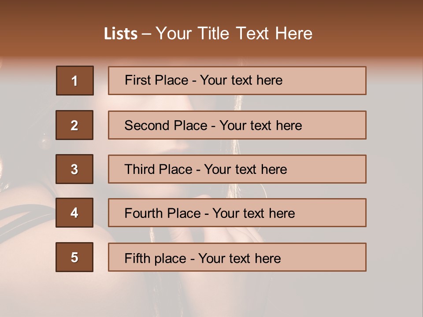Click the number 5 box
Viewport: 423px width, 317px height.
[74, 257]
